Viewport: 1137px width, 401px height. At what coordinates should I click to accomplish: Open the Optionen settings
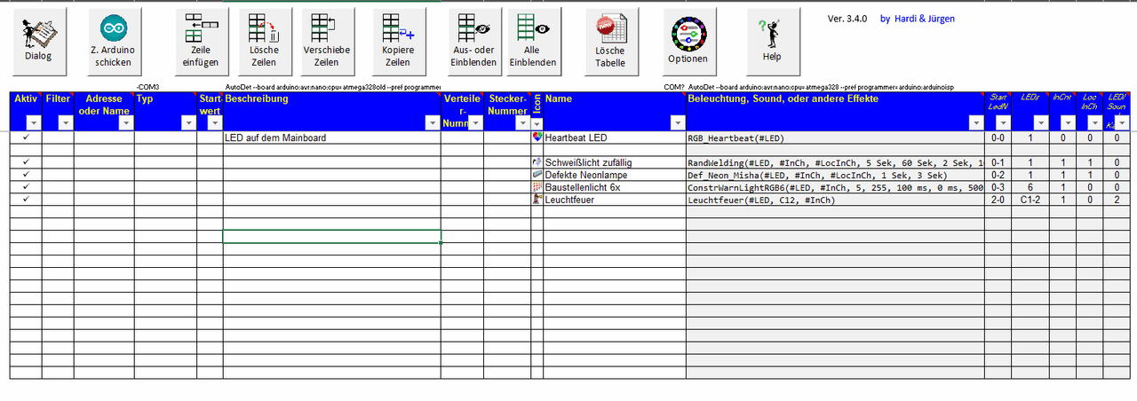[688, 40]
